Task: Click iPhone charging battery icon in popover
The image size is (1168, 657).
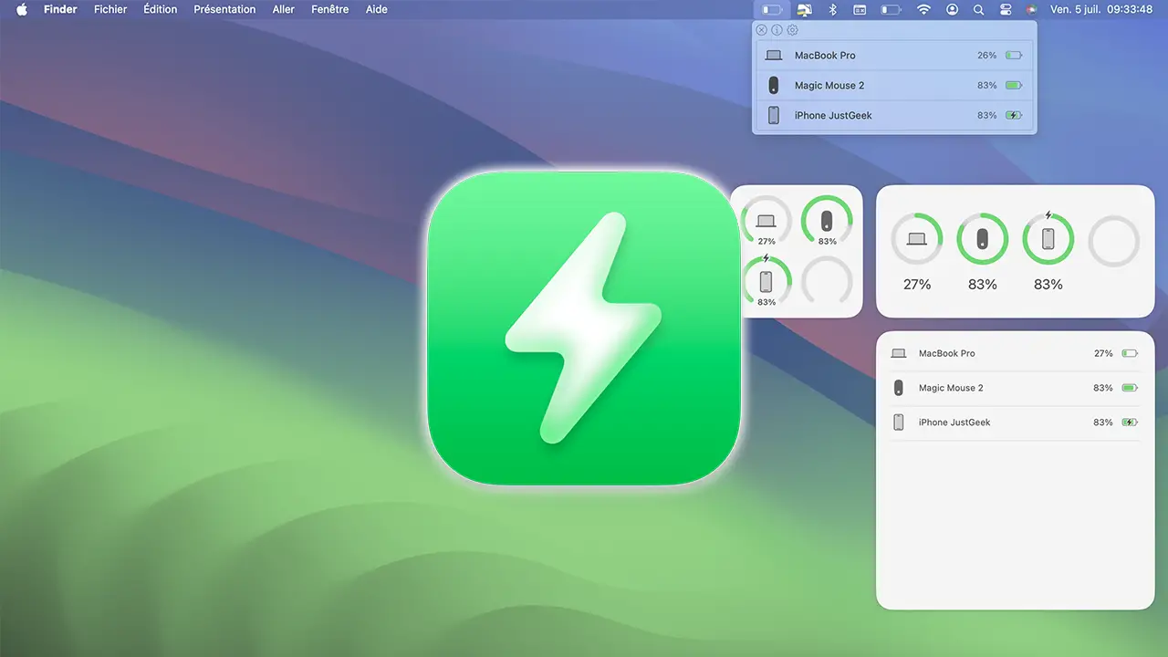Action: click(1014, 115)
